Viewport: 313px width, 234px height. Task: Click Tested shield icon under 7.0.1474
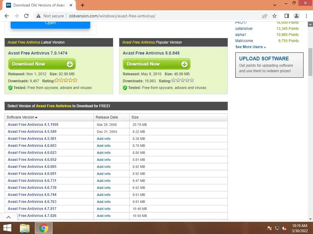(10, 88)
